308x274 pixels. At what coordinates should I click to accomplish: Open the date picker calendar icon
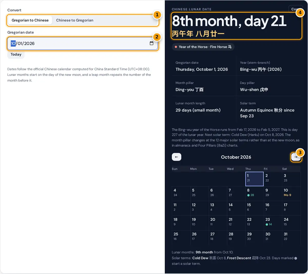[151, 43]
